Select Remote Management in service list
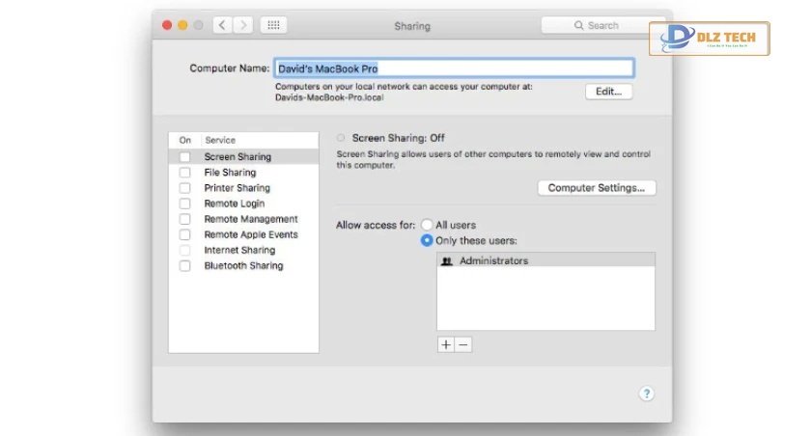The width and height of the screenshot is (811, 436). (x=250, y=219)
